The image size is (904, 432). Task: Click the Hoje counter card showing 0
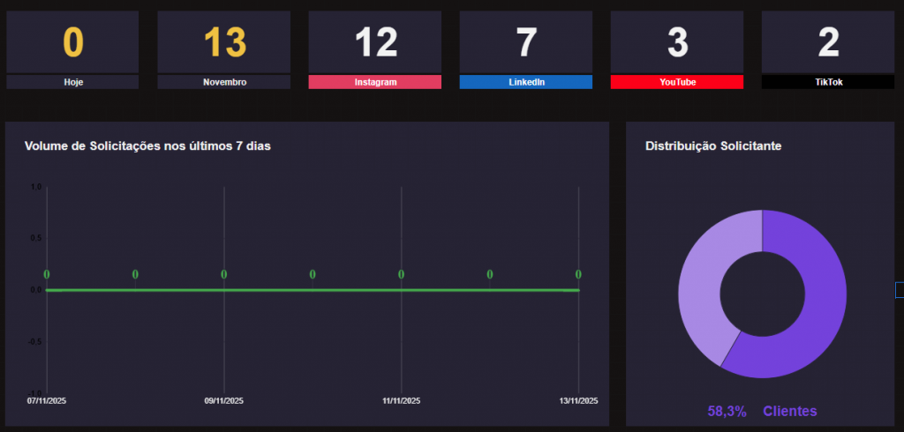pyautogui.click(x=72, y=42)
